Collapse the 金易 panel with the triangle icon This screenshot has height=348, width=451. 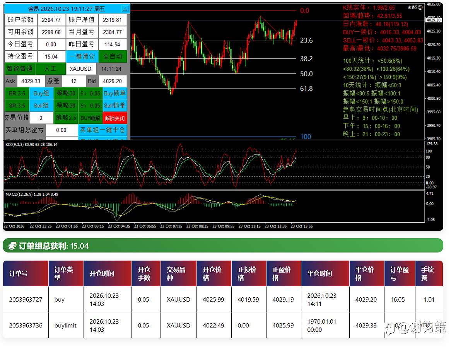pyautogui.click(x=125, y=9)
